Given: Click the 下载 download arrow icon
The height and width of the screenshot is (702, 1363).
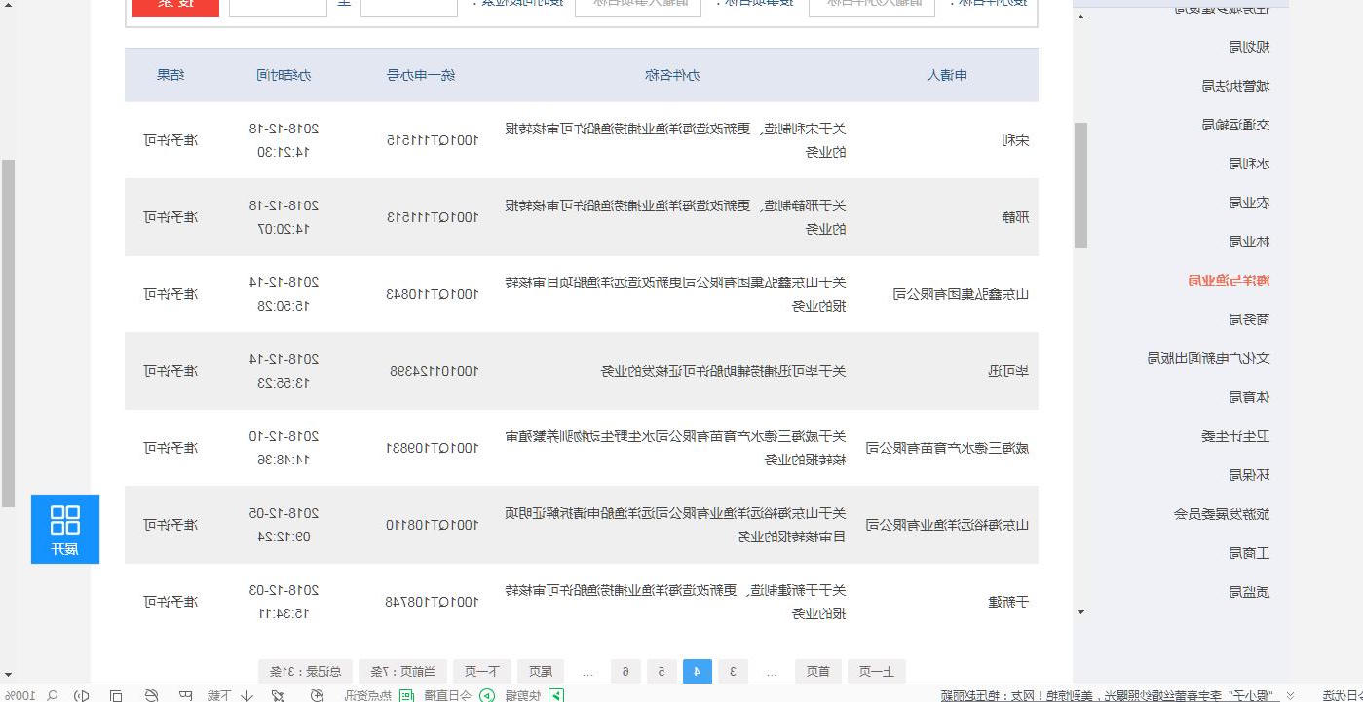Looking at the screenshot, I should pyautogui.click(x=246, y=695).
